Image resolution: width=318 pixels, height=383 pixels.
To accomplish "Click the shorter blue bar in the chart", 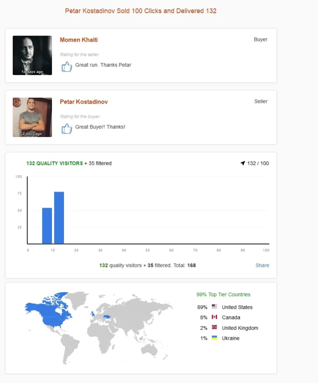I will pyautogui.click(x=47, y=226).
